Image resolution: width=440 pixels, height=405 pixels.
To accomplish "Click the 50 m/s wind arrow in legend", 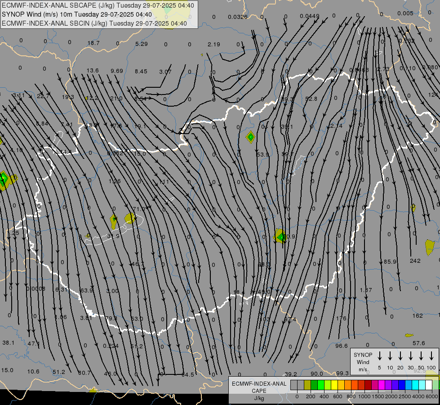I will pyautogui.click(x=421, y=356).
